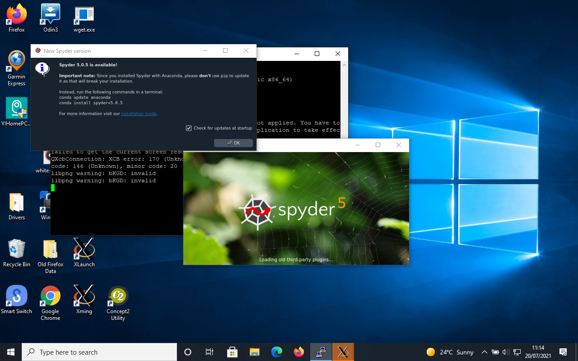Maximize the background terminal window
Screen dimensions: 578x361
click(317, 54)
